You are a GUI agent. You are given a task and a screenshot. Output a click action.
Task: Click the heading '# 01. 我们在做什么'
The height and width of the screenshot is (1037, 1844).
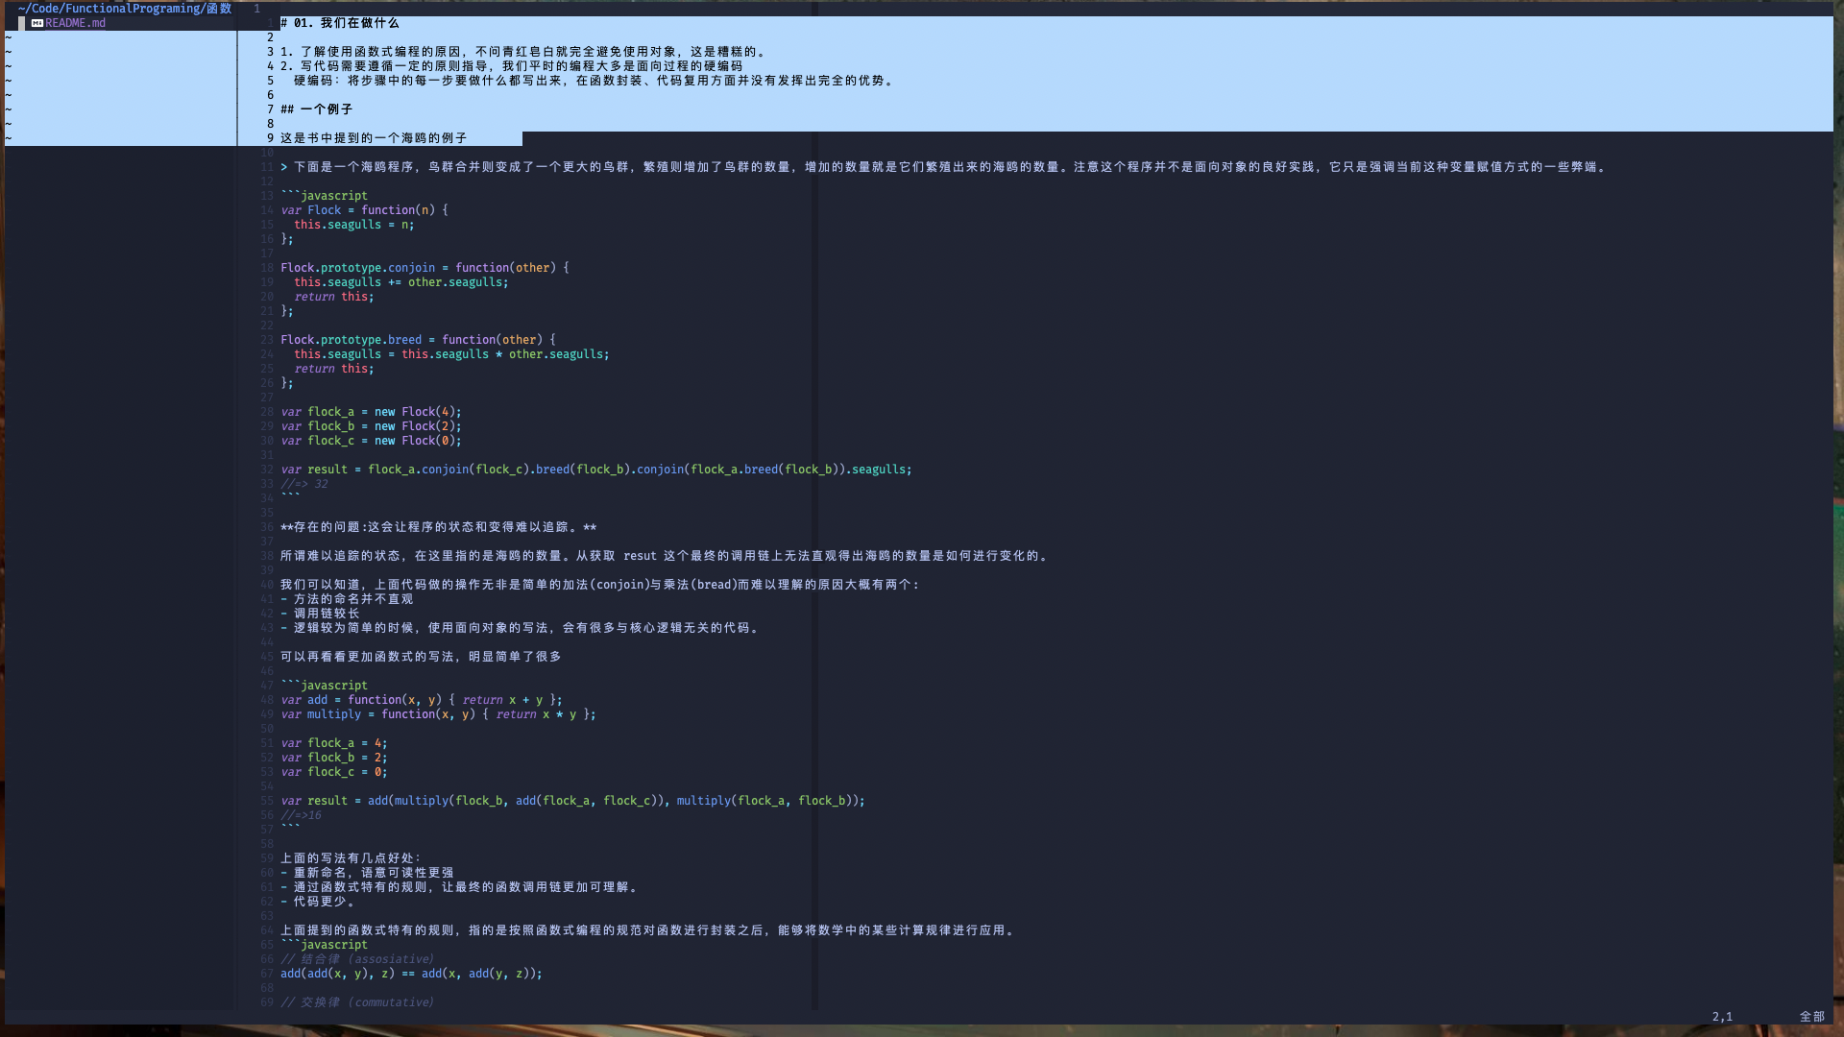[x=339, y=23]
